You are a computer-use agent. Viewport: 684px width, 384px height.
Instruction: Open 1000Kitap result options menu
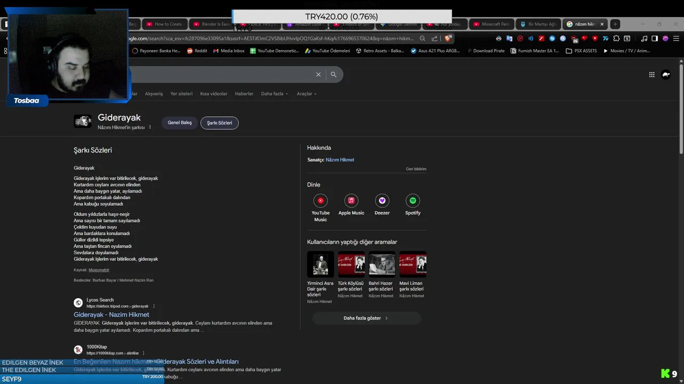tap(144, 353)
